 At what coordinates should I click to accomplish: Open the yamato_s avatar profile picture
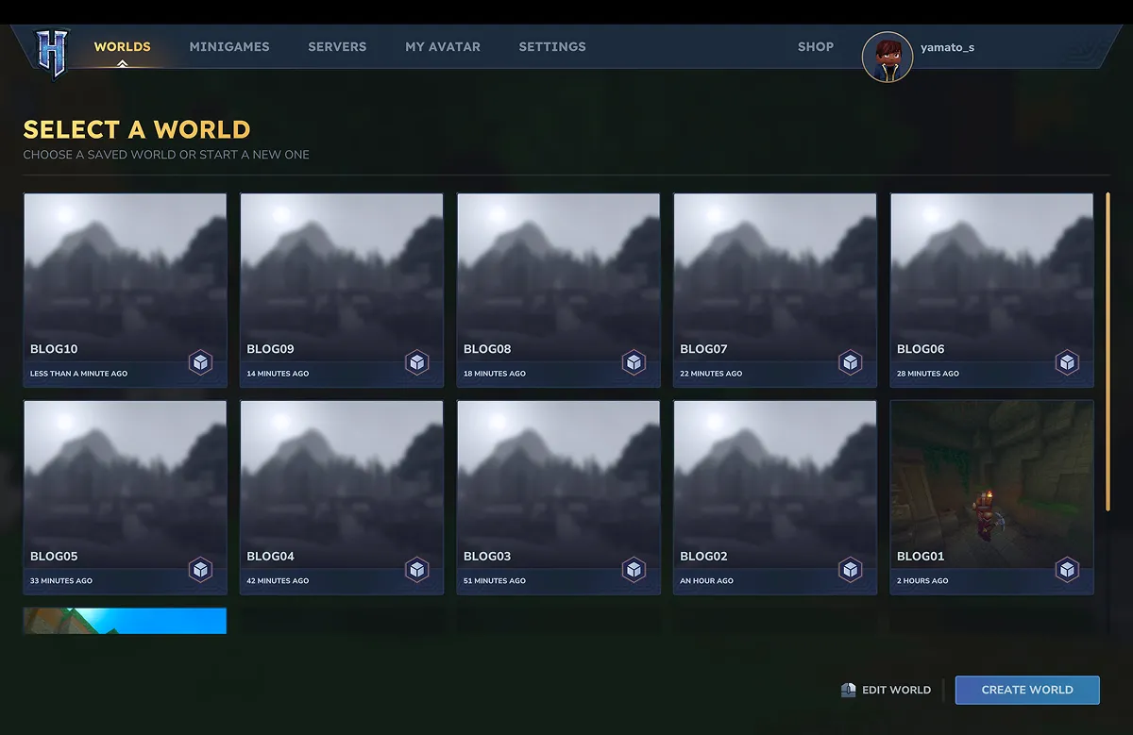click(887, 57)
